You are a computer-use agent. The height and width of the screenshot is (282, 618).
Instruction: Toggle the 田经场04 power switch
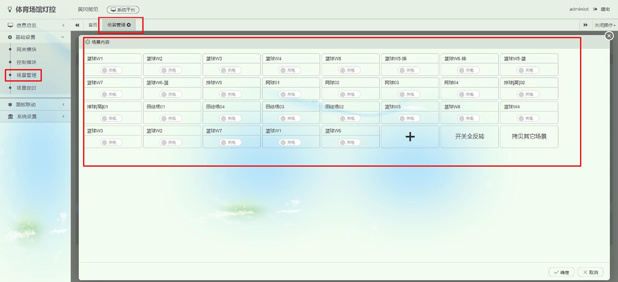point(230,119)
